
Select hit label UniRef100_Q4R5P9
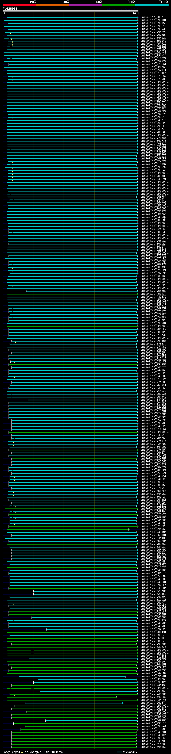pyautogui.click(x=153, y=159)
